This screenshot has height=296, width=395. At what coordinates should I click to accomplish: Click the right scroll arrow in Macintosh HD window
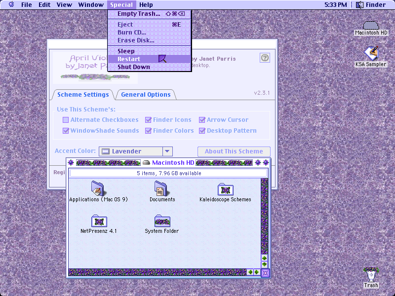257,272
